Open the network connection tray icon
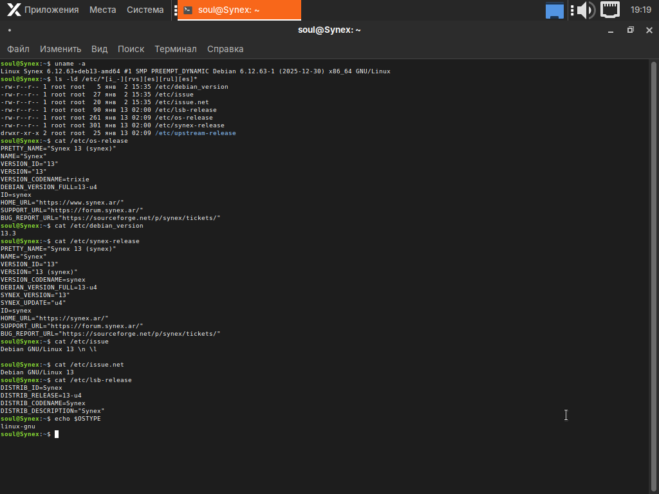 [609, 10]
